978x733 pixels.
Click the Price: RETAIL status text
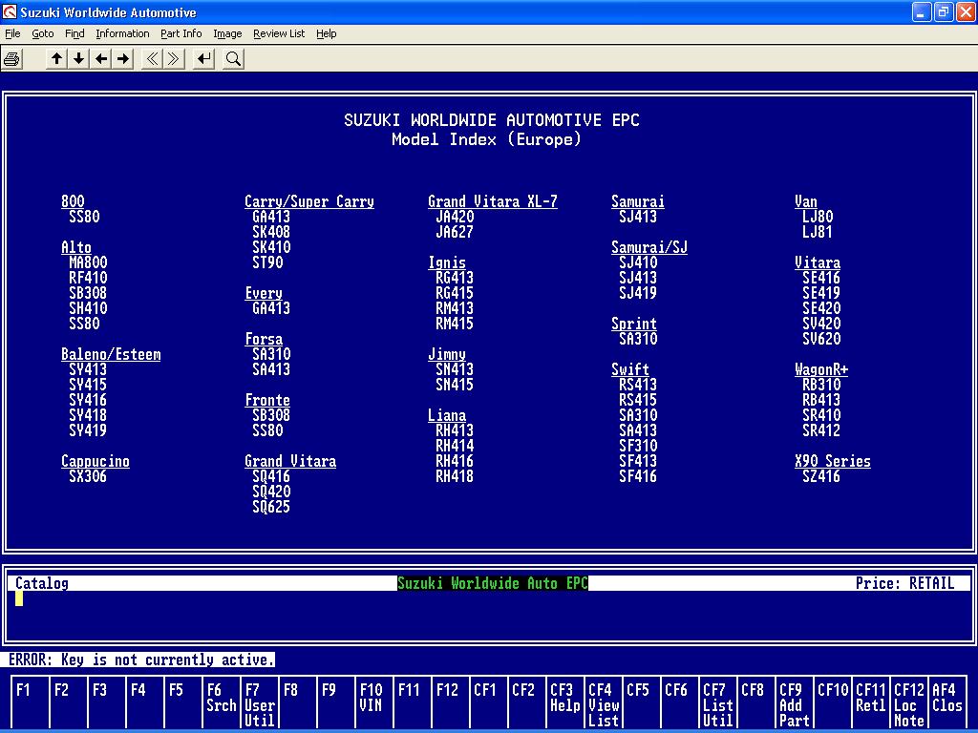905,583
